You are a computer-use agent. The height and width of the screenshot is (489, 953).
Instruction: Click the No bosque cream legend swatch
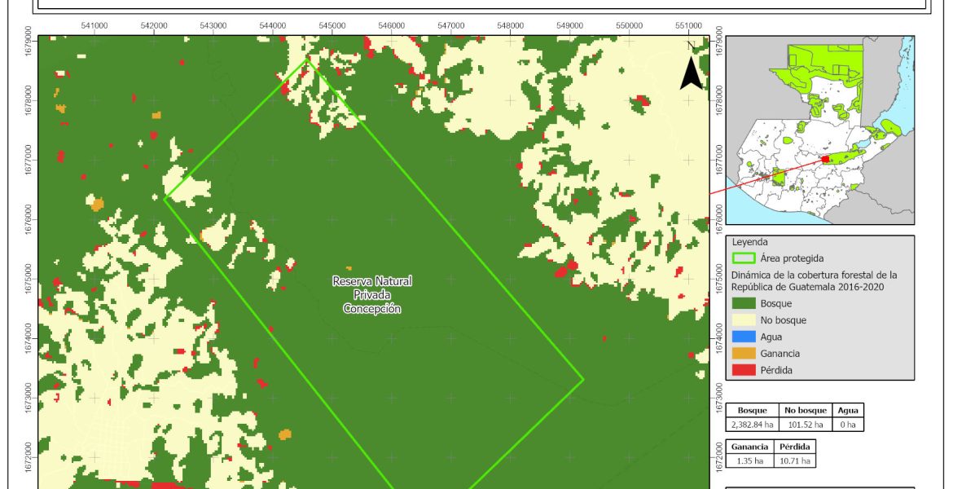(744, 320)
